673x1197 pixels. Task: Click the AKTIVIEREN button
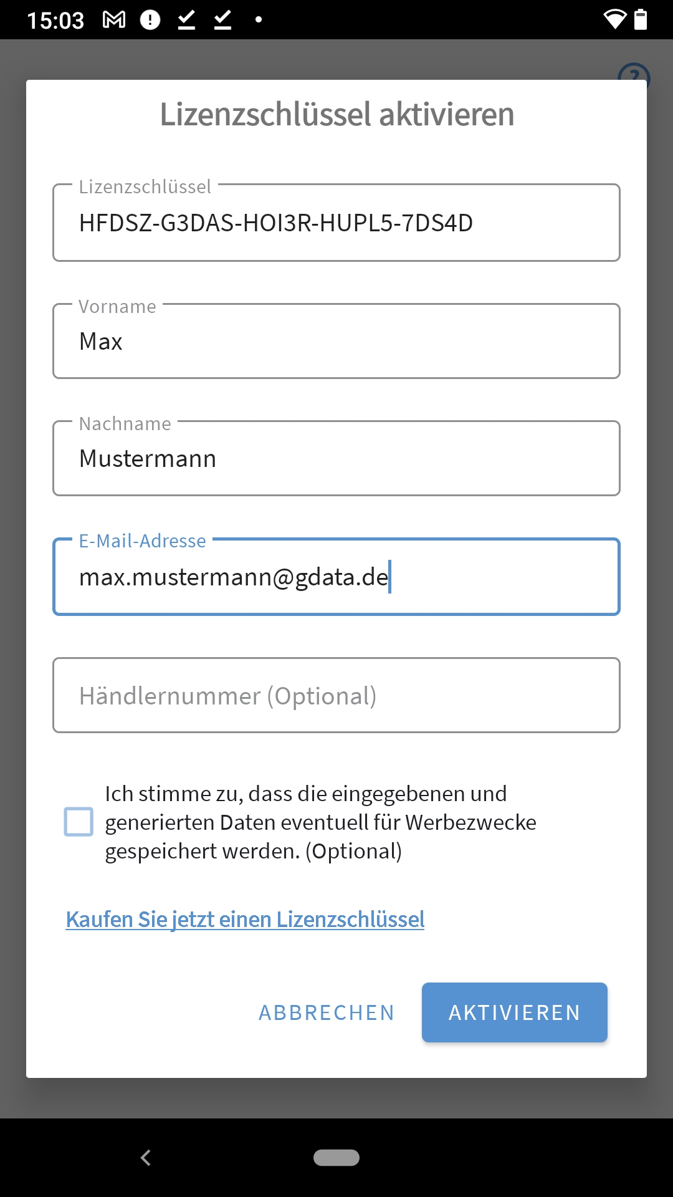point(514,1012)
